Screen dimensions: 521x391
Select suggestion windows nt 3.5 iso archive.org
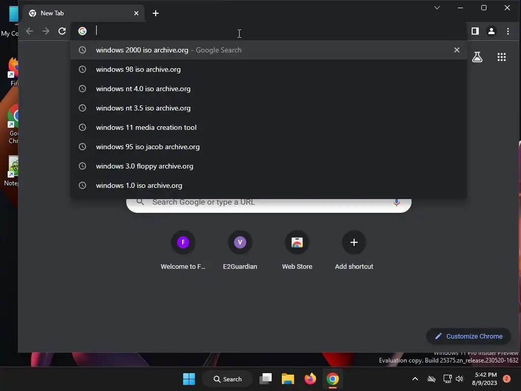pyautogui.click(x=269, y=108)
